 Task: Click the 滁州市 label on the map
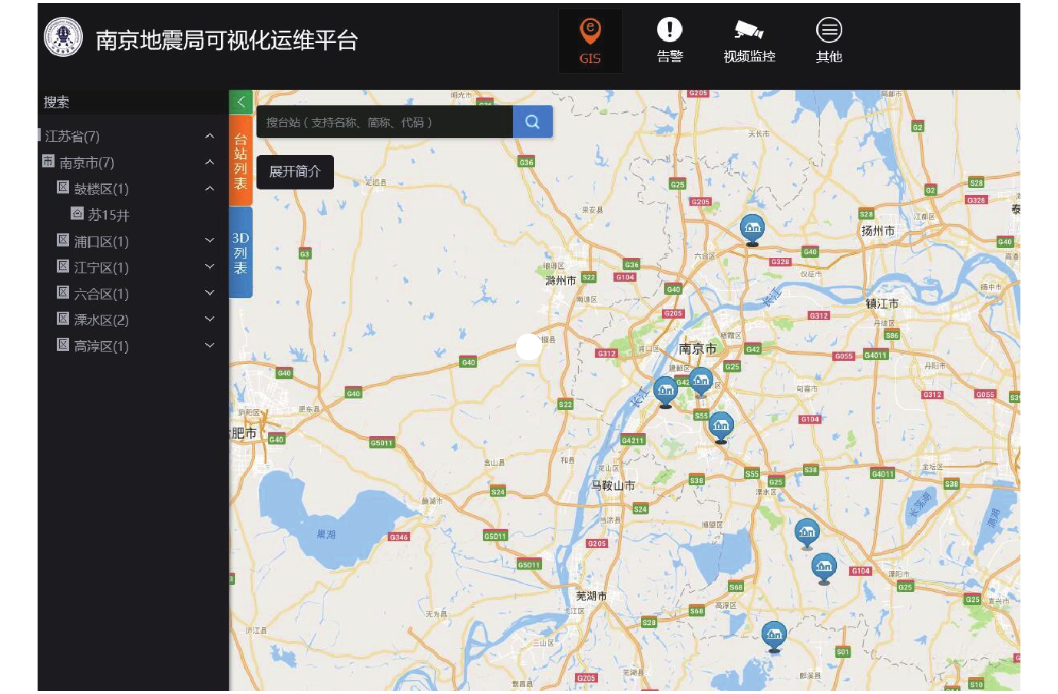point(560,281)
